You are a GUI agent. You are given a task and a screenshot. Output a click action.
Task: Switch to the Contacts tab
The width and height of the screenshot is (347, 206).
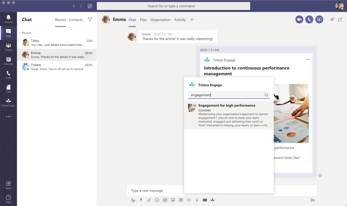click(x=76, y=20)
